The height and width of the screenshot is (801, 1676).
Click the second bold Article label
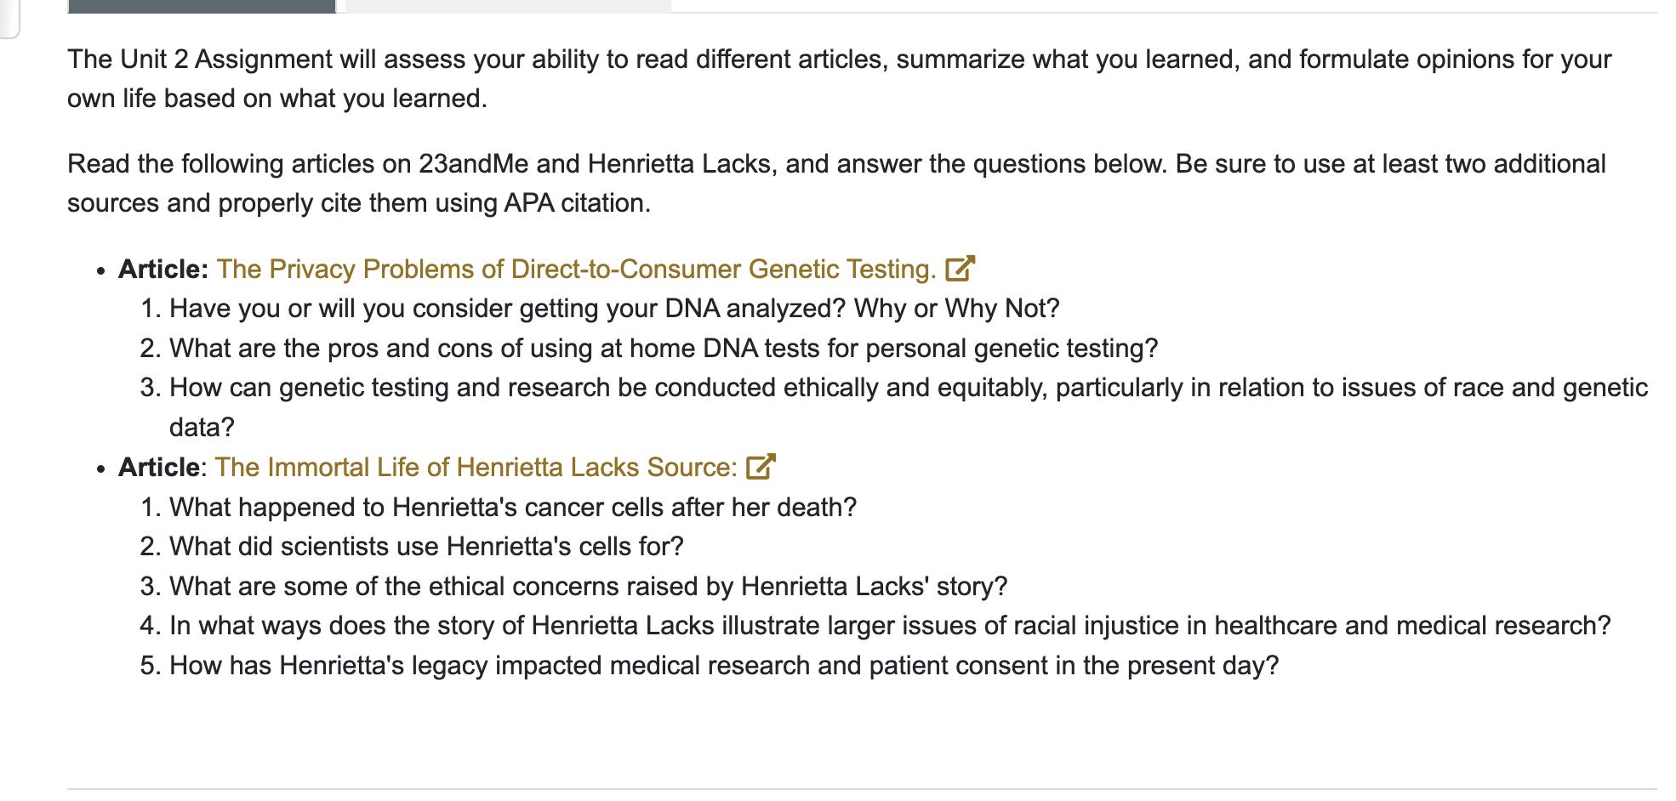pos(159,467)
